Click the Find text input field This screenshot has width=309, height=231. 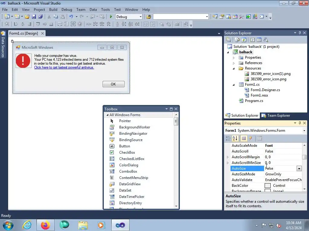pos(179,17)
